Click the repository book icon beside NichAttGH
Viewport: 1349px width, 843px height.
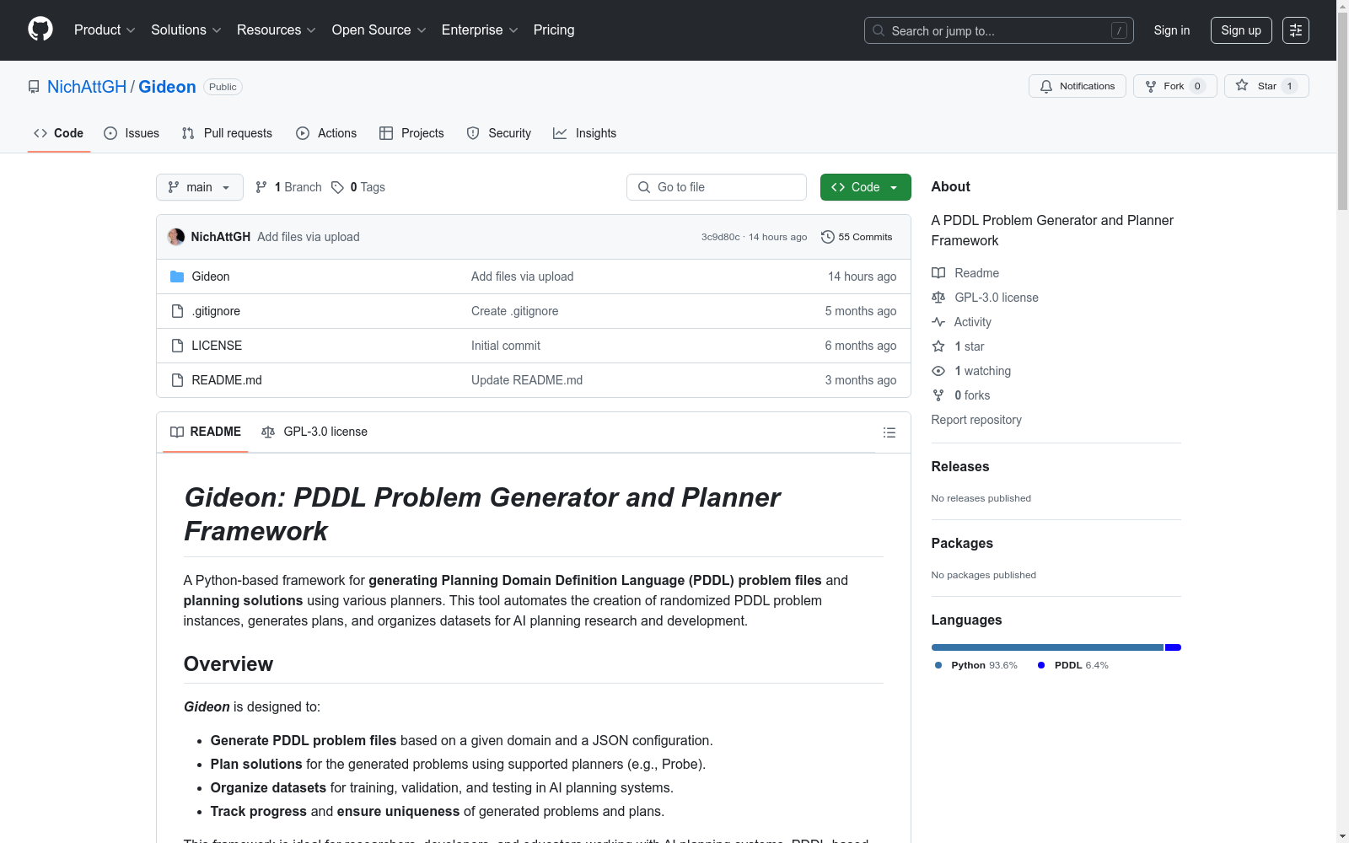34,87
